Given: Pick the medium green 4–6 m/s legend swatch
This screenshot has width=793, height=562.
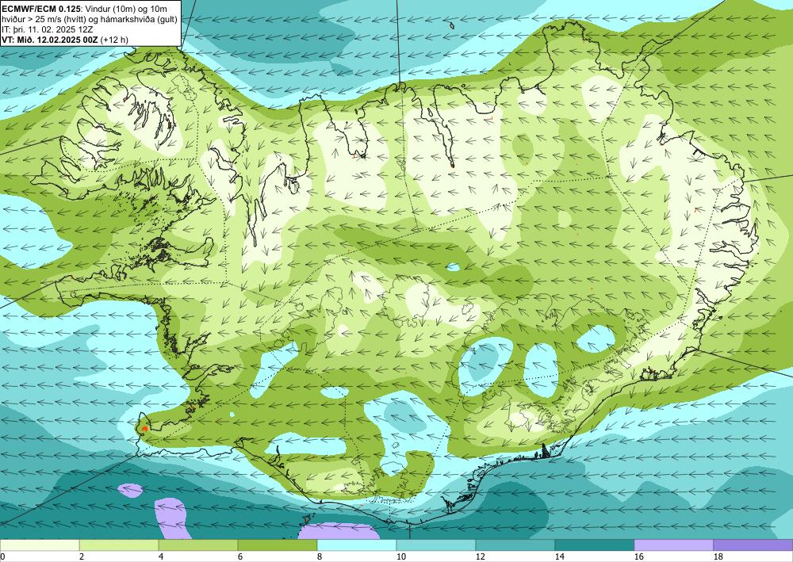Looking at the screenshot, I should [198, 545].
